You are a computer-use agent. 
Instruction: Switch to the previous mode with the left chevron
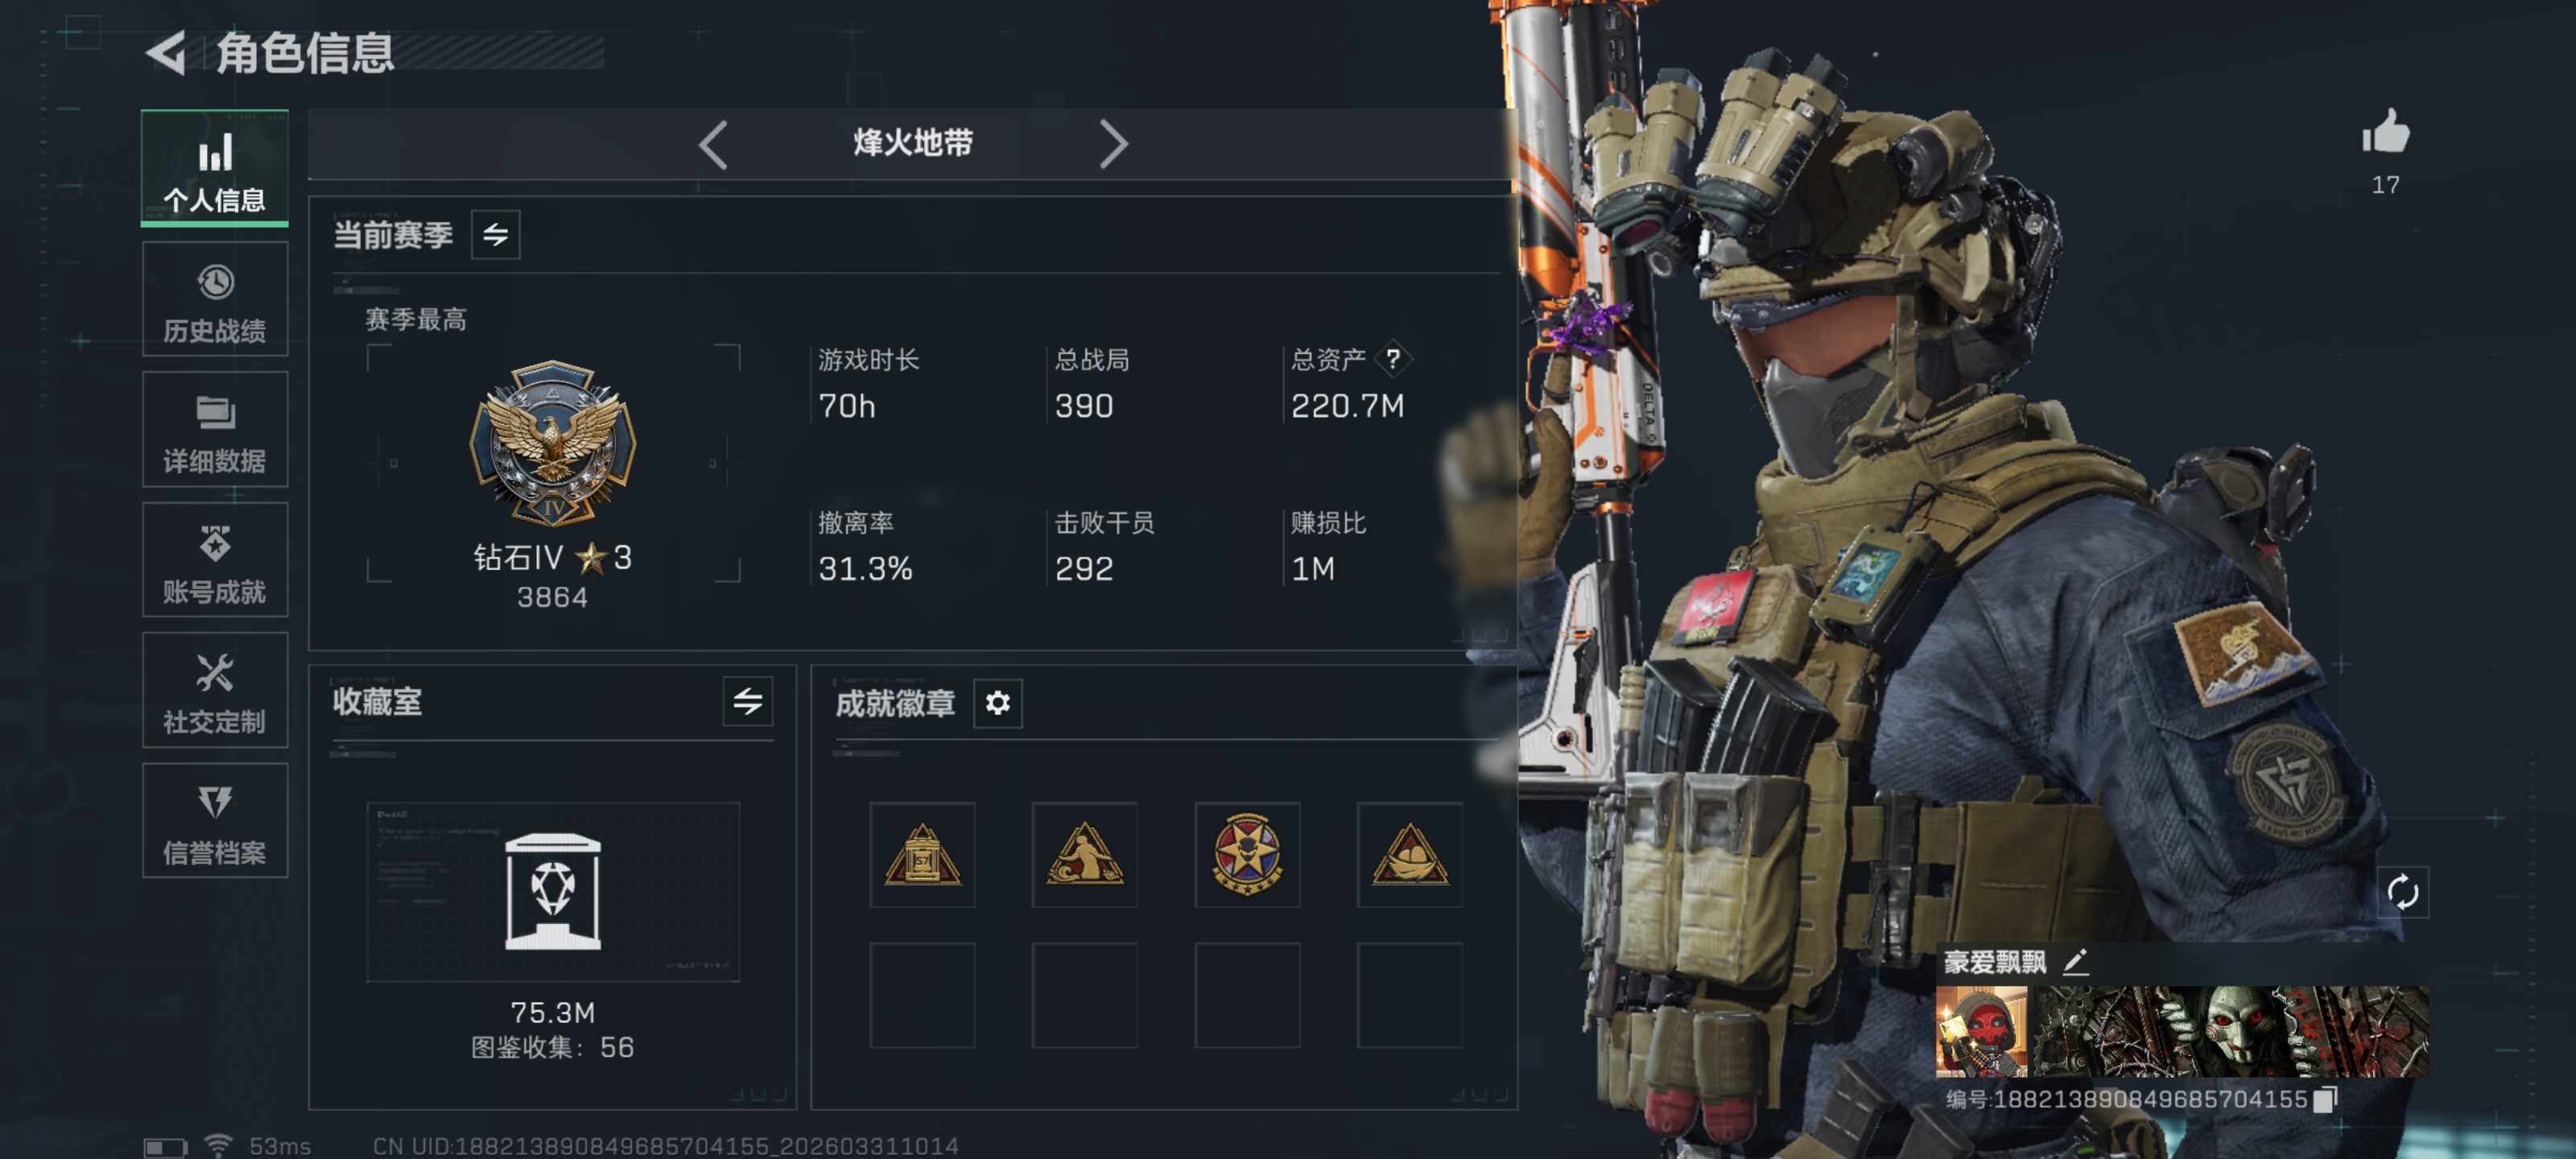[713, 144]
